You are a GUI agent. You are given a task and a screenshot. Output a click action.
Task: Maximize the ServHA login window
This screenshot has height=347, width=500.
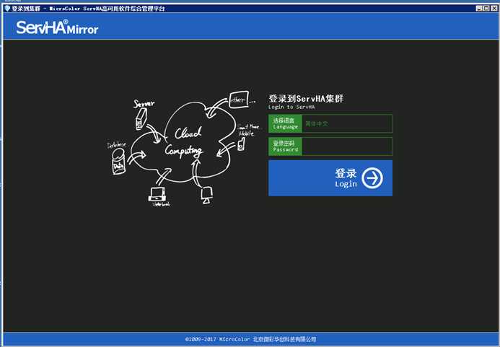[x=486, y=9]
